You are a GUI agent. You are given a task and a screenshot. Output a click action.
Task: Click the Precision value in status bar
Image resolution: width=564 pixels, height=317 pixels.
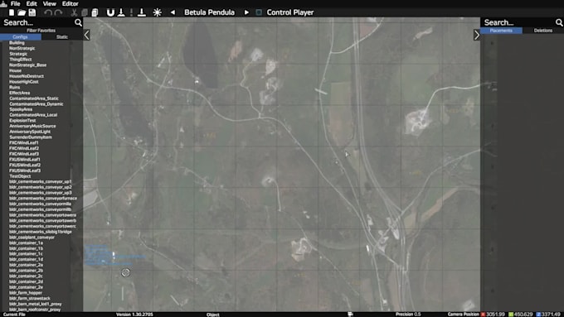[x=417, y=315]
